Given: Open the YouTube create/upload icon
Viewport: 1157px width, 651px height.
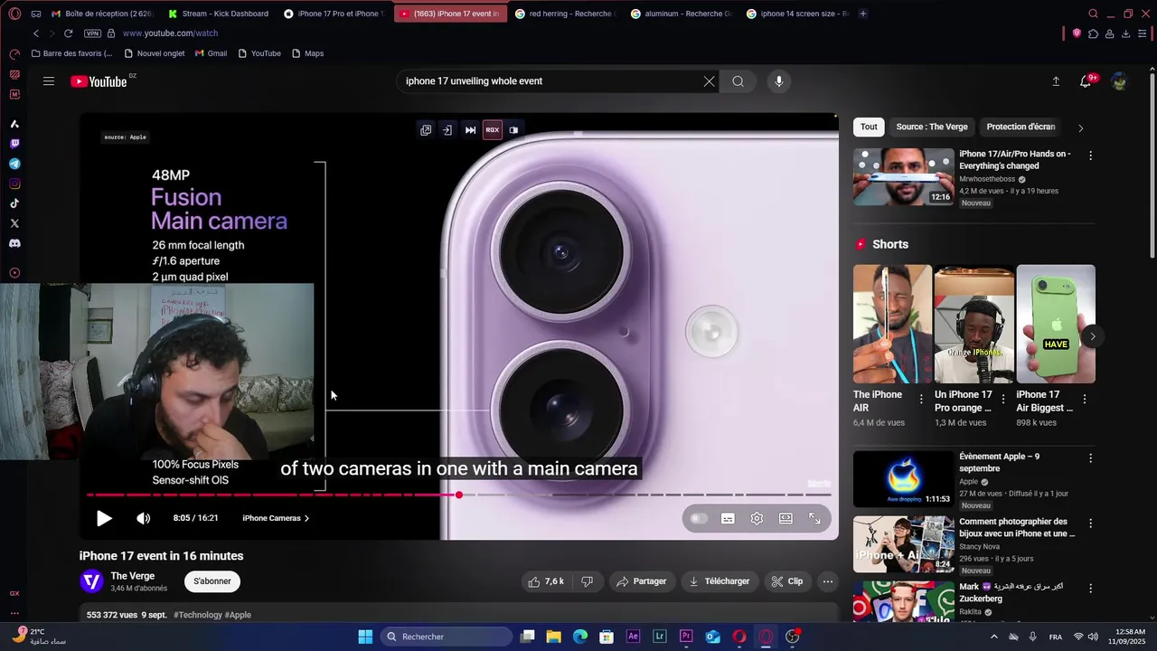Looking at the screenshot, I should (1056, 81).
